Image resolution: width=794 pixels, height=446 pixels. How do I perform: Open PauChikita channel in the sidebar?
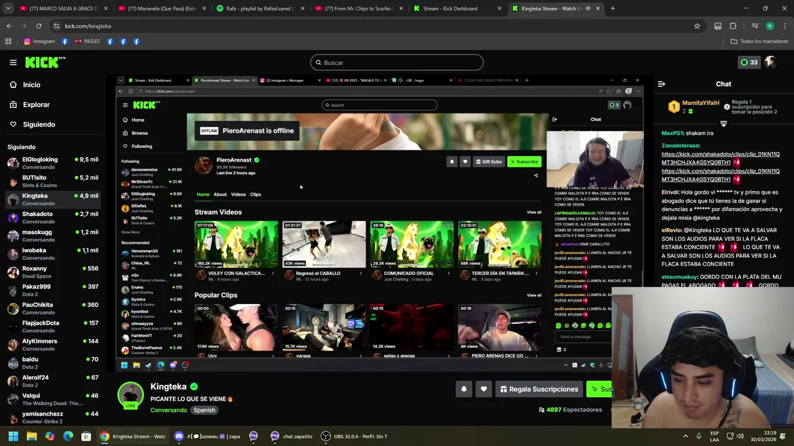coord(53,308)
